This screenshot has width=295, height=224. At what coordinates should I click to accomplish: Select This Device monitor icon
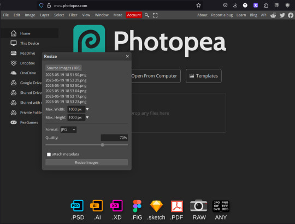pyautogui.click(x=14, y=43)
